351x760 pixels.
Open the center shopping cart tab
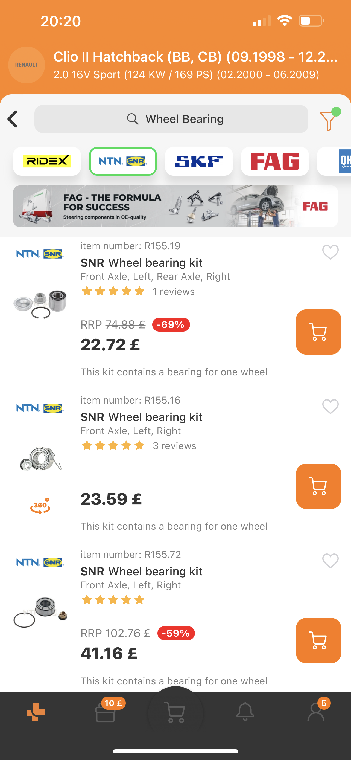176,712
